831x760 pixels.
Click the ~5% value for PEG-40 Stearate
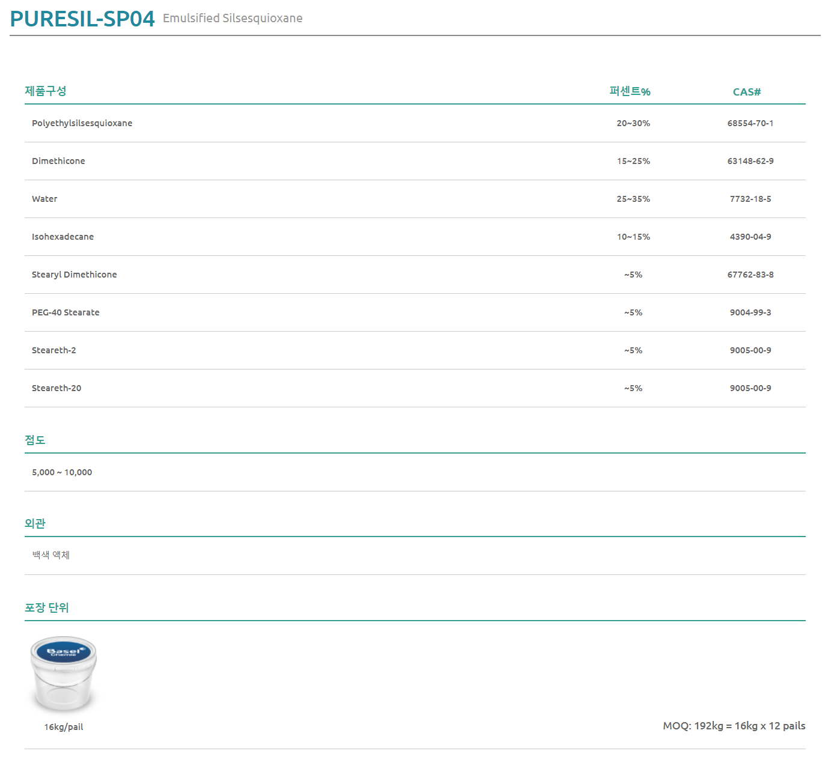coord(633,312)
